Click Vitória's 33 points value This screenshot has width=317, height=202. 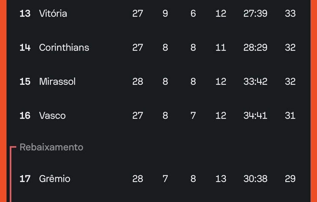point(290,13)
